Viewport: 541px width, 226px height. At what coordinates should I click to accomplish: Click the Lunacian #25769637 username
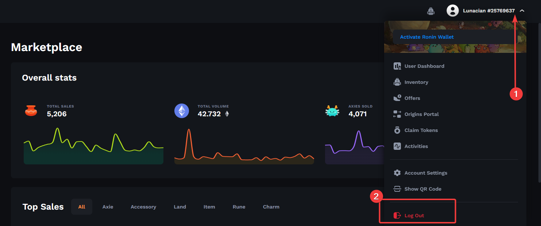489,11
